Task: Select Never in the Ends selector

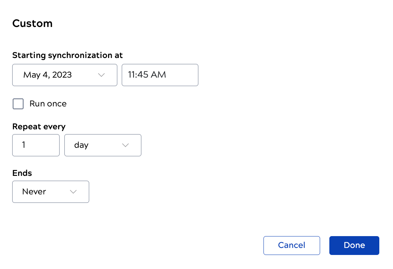Action: [35, 192]
